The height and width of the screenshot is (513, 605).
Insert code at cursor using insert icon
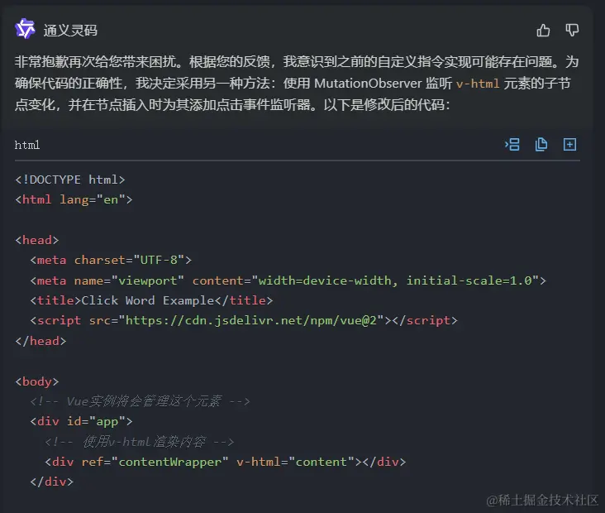[x=512, y=145]
